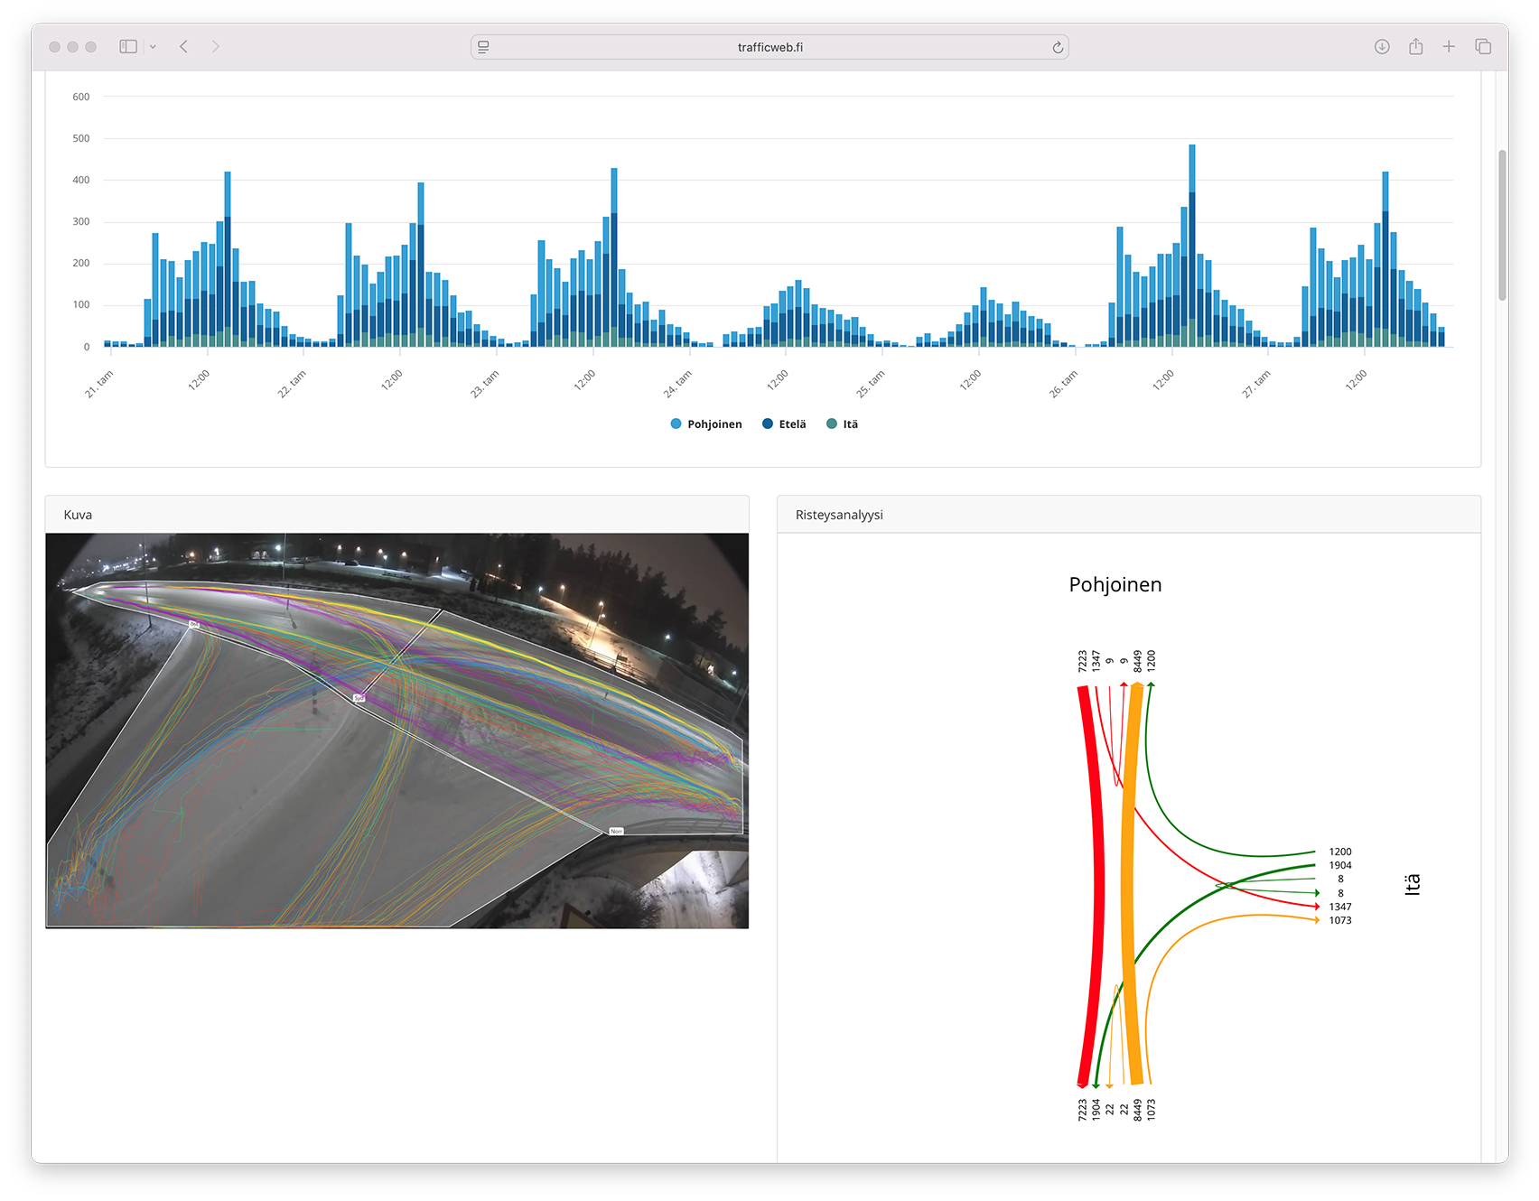
Task: Open the Share menu
Action: click(x=1415, y=47)
